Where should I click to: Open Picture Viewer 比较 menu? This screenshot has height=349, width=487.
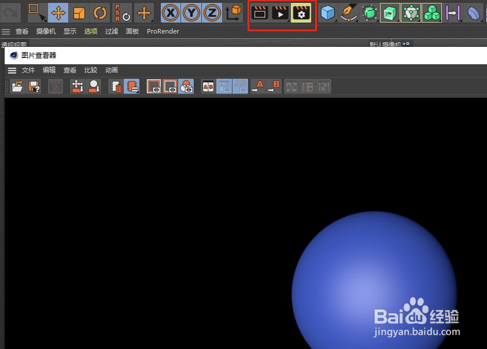click(91, 70)
